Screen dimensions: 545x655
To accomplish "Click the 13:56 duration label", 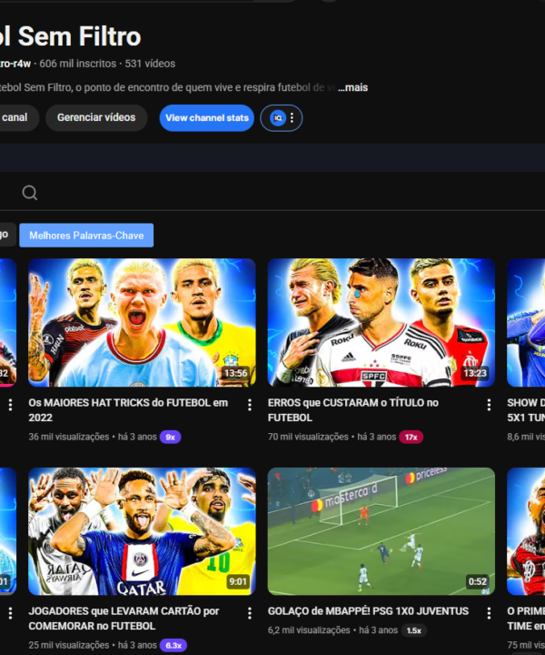I will pos(235,373).
